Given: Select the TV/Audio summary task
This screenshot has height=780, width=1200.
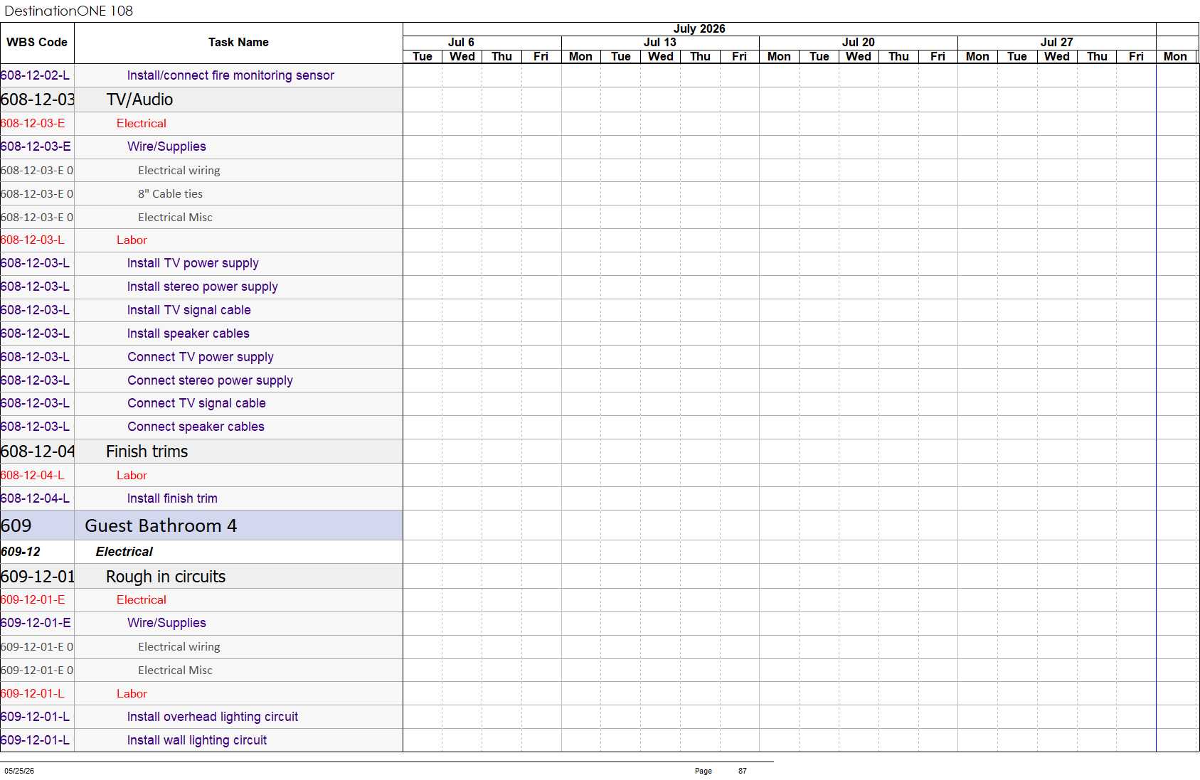Looking at the screenshot, I should (139, 100).
